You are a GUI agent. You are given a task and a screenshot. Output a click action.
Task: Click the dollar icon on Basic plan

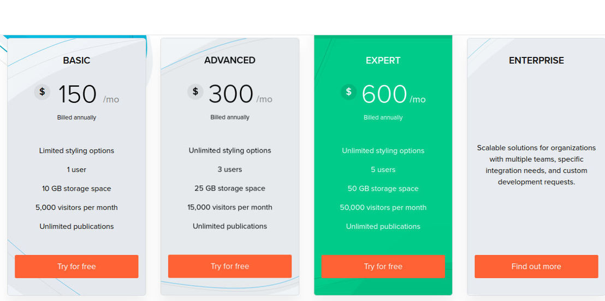(42, 92)
